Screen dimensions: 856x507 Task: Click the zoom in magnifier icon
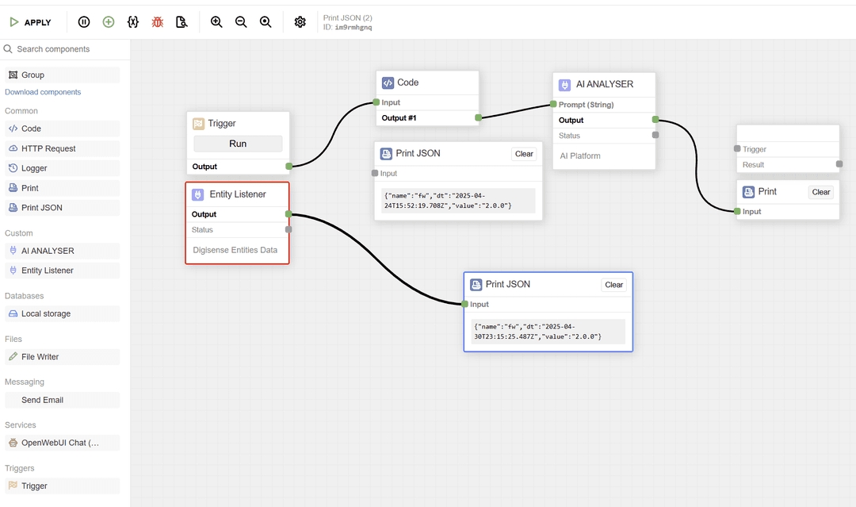(216, 22)
